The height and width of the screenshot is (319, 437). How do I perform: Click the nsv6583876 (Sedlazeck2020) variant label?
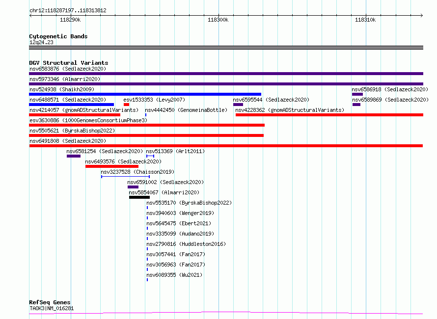pyautogui.click(x=68, y=69)
